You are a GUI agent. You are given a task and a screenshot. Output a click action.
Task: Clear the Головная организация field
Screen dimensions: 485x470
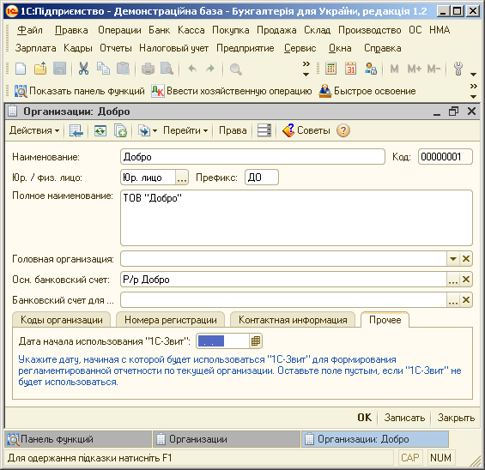466,259
